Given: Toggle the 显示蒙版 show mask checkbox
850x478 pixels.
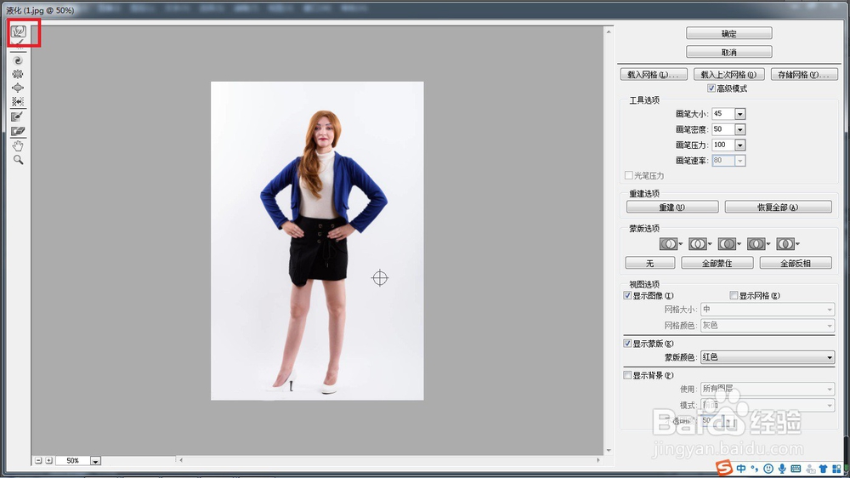Looking at the screenshot, I should (x=628, y=344).
